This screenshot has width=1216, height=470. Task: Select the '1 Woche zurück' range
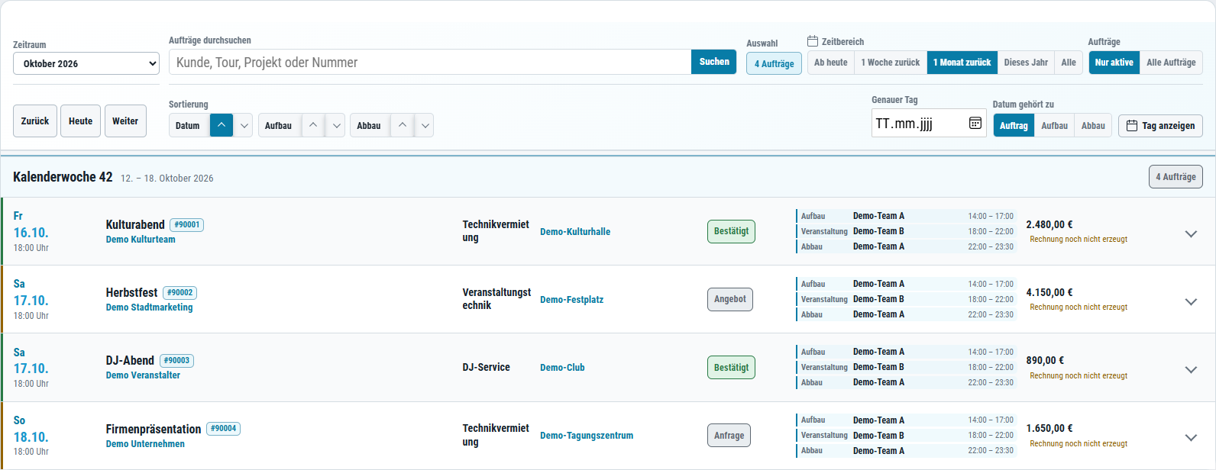pyautogui.click(x=891, y=63)
